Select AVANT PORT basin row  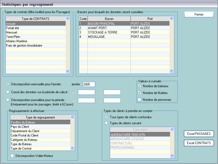pyautogui.click(x=124, y=28)
